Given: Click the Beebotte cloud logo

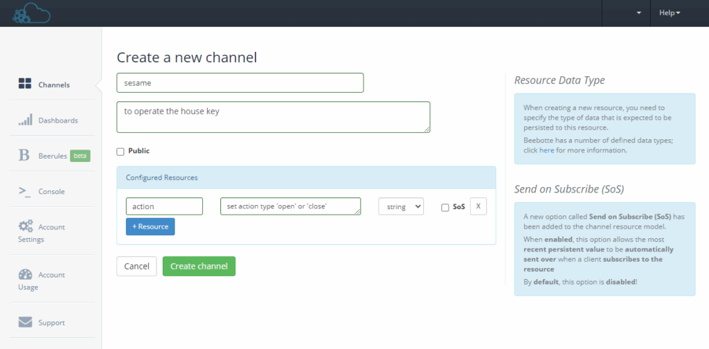Looking at the screenshot, I should [x=31, y=12].
